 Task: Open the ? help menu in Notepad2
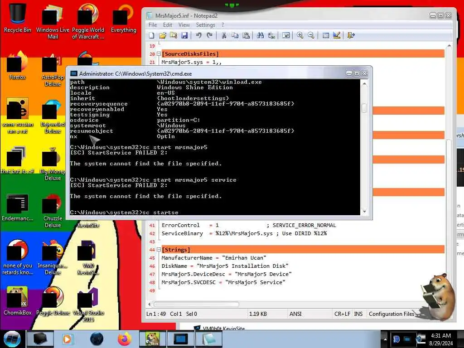tap(223, 25)
